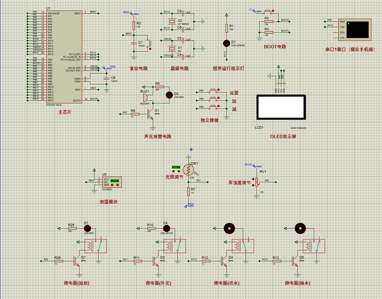Click the 声光报警电路 label
This screenshot has height=299, width=382.
coord(158,136)
